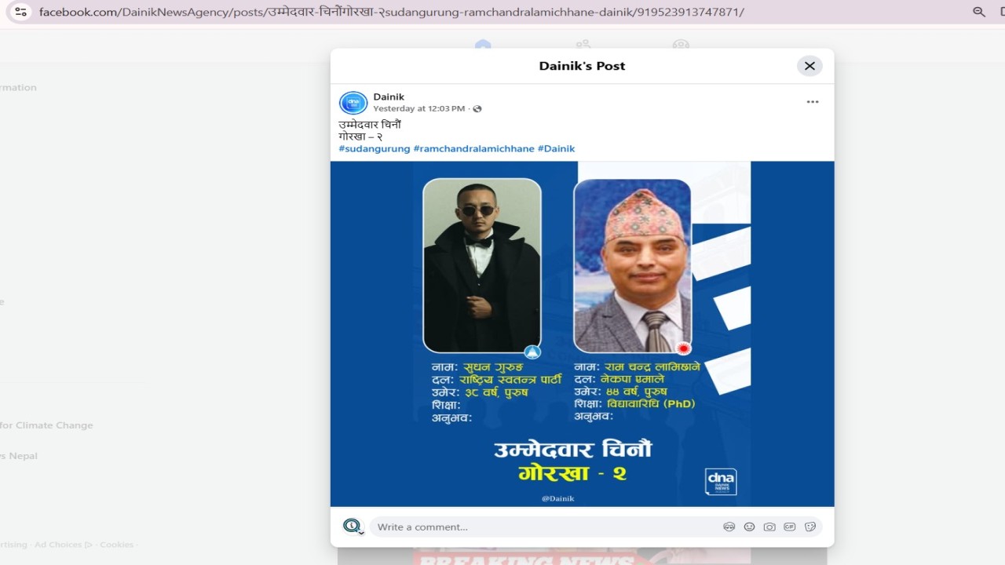The image size is (1005, 565).
Task: Close the Dainik's Post dialog
Action: [x=809, y=66]
